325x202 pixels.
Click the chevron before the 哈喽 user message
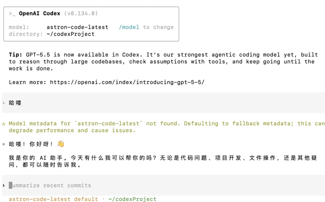point(4,103)
